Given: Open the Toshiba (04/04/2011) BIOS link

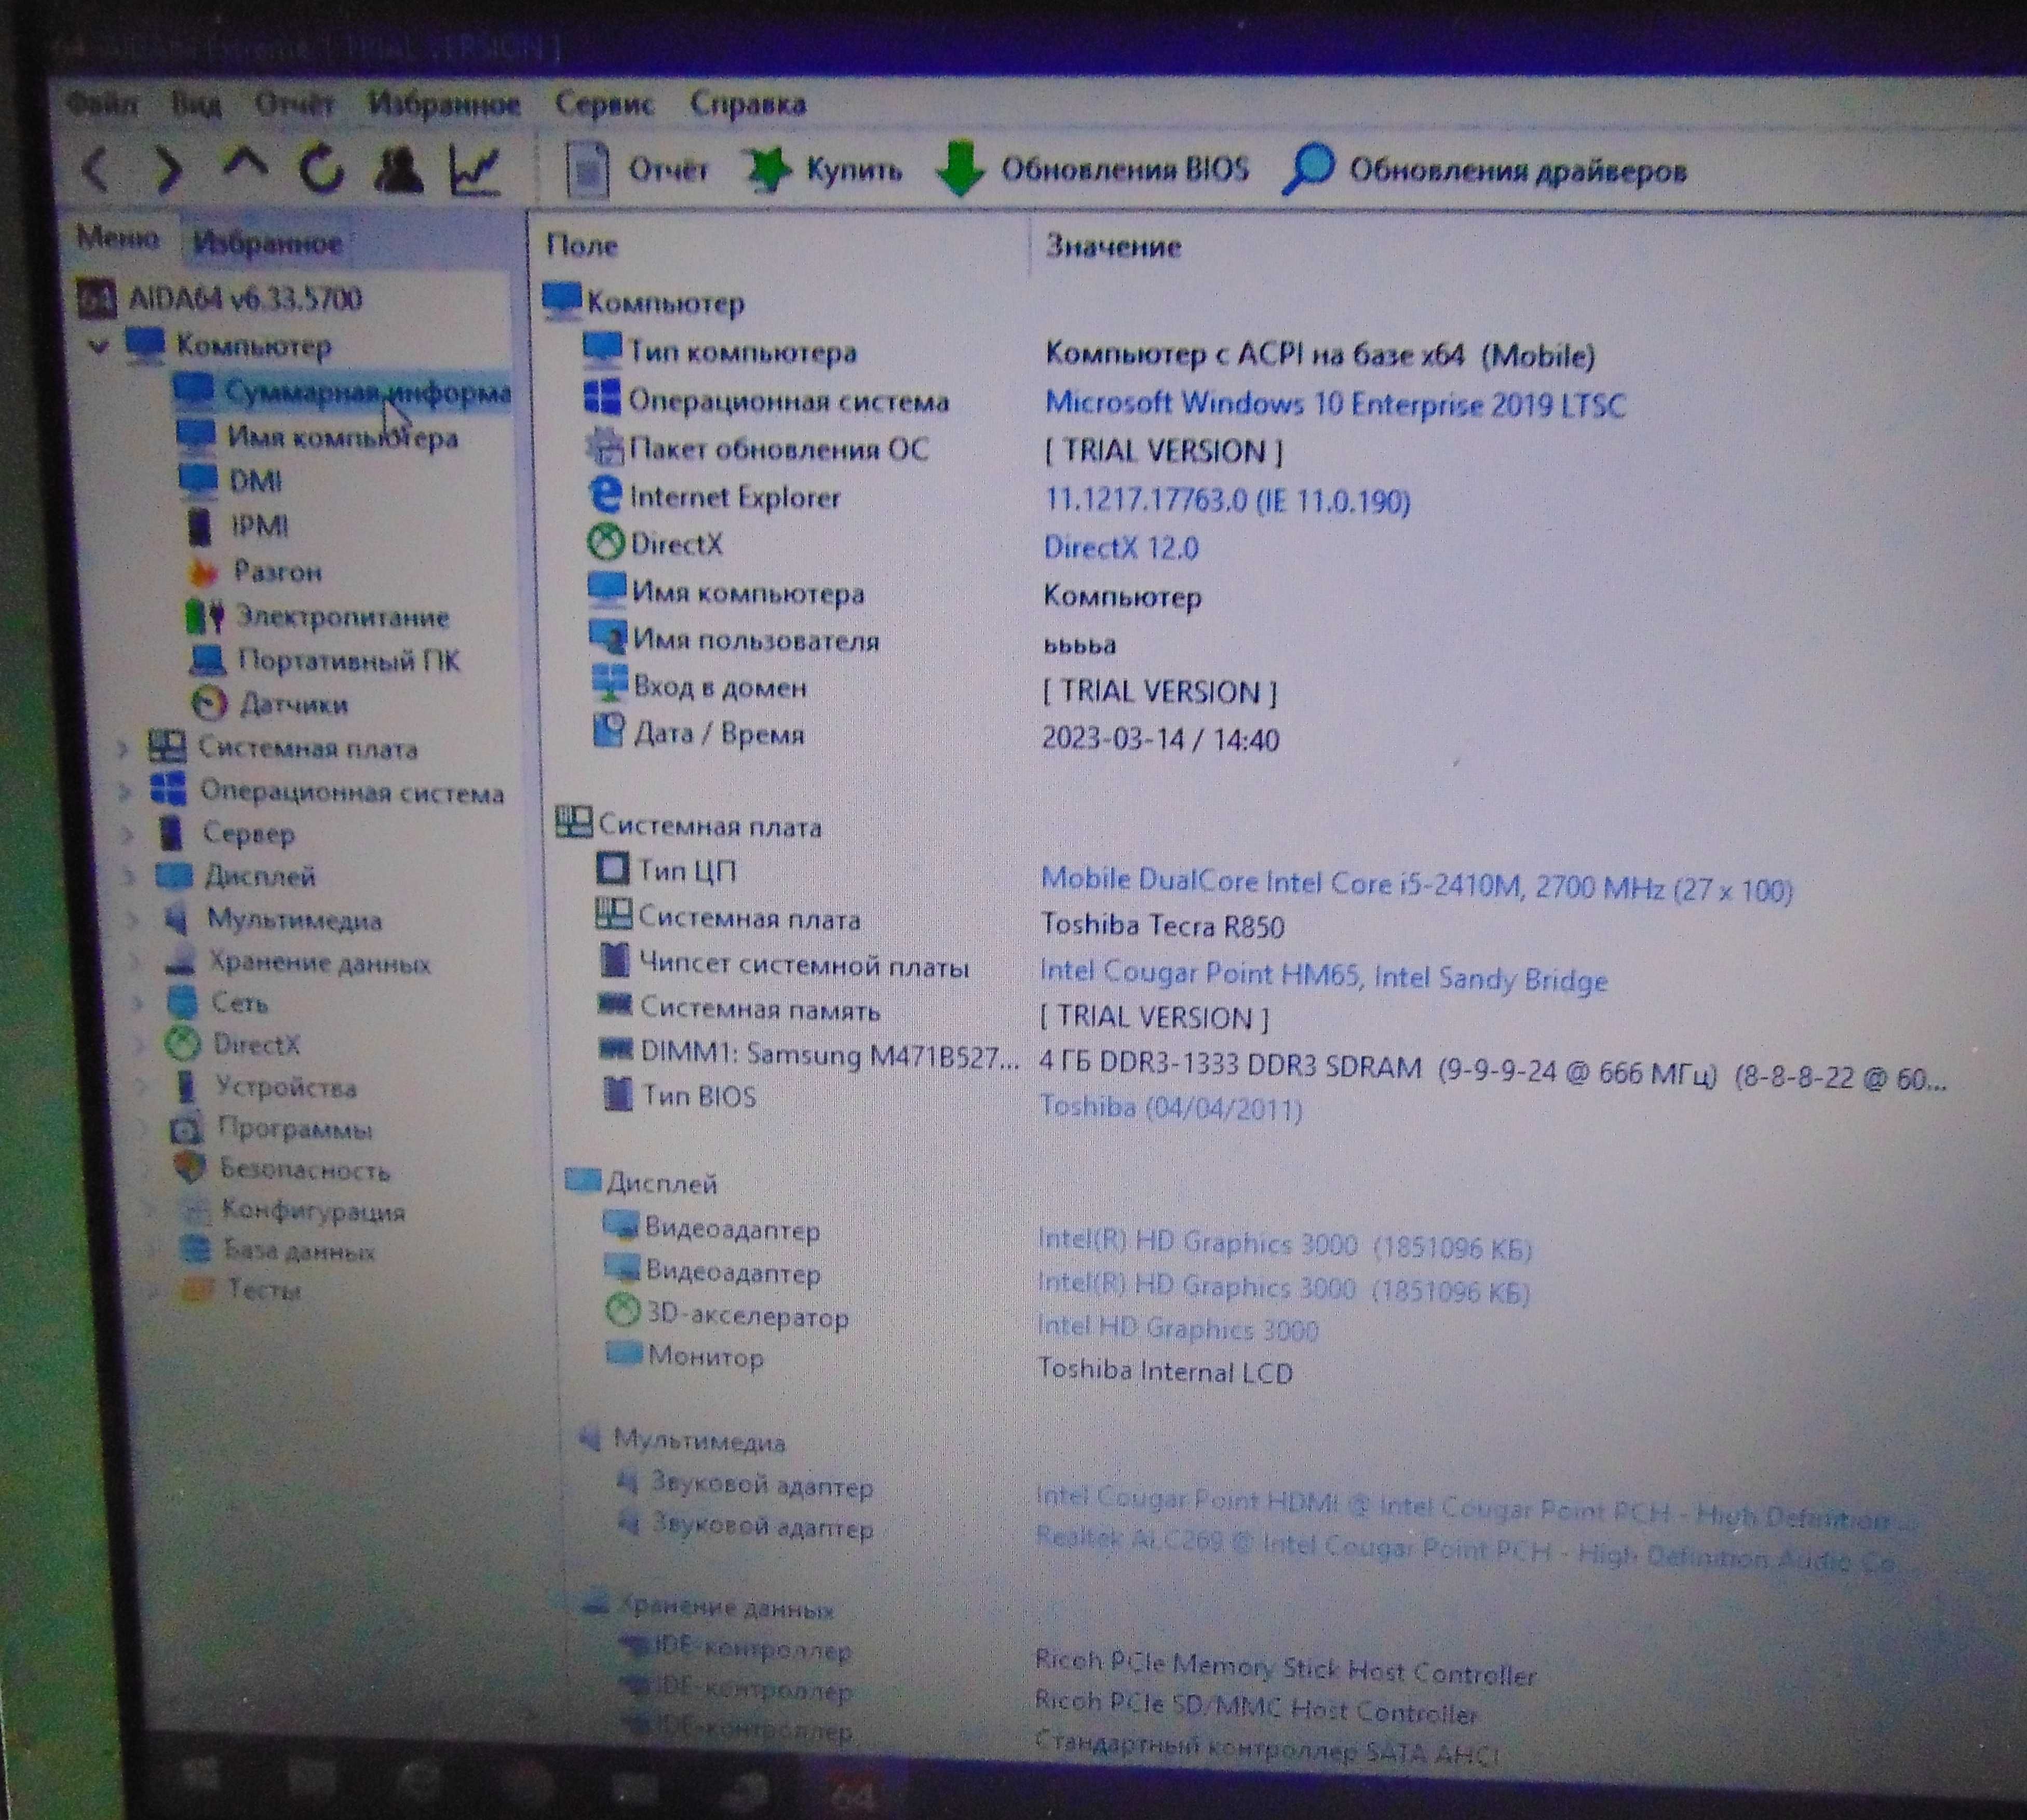Looking at the screenshot, I should 1171,1108.
